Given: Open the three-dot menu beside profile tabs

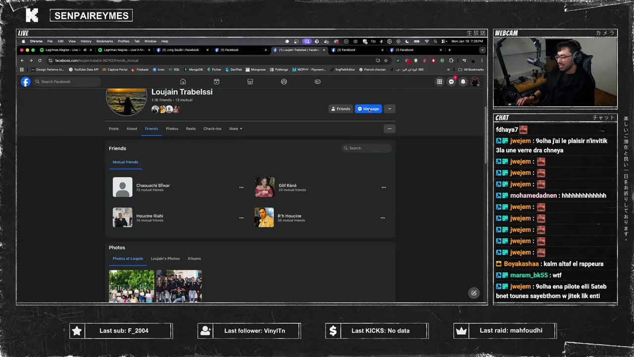Looking at the screenshot, I should pyautogui.click(x=389, y=128).
